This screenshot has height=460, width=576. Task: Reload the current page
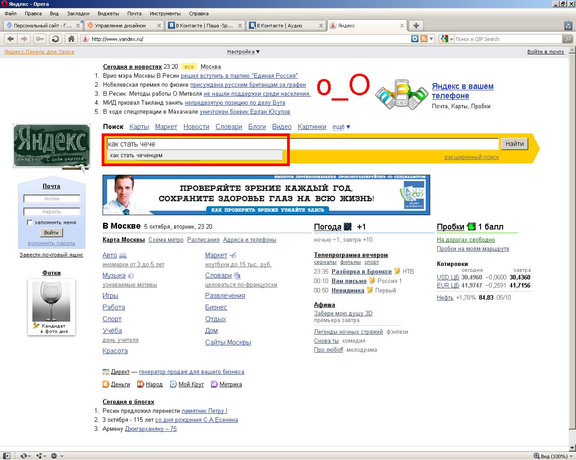(55, 39)
